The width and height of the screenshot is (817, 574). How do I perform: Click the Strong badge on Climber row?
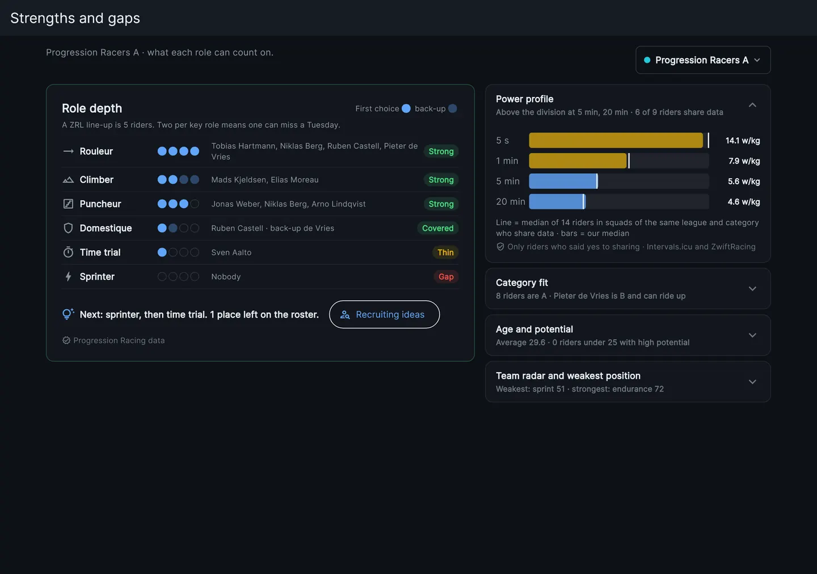441,180
